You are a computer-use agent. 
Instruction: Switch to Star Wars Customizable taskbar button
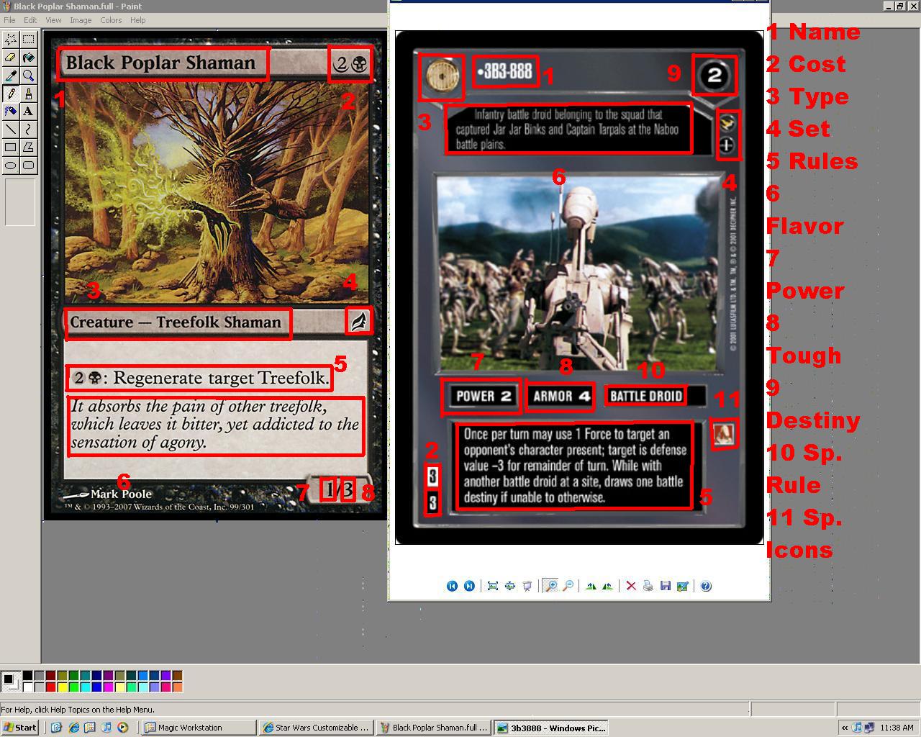pyautogui.click(x=316, y=728)
